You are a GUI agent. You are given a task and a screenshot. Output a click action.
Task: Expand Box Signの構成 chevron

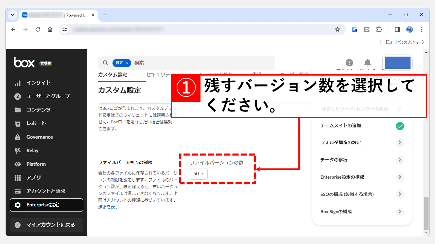400,212
